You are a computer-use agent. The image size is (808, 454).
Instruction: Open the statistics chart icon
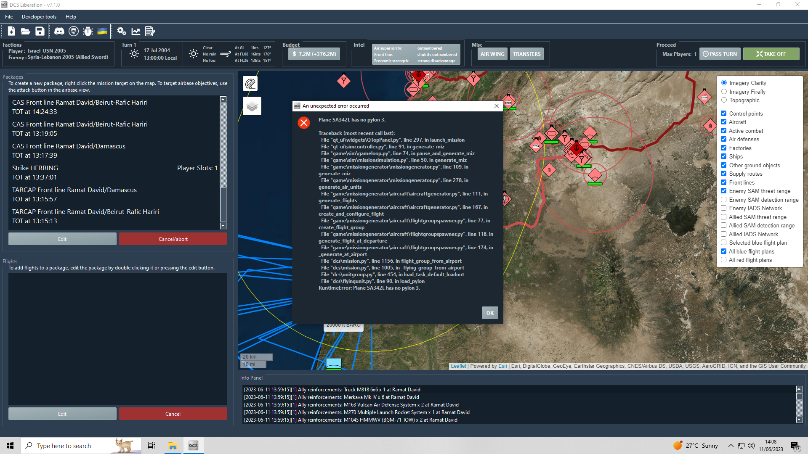tap(136, 31)
